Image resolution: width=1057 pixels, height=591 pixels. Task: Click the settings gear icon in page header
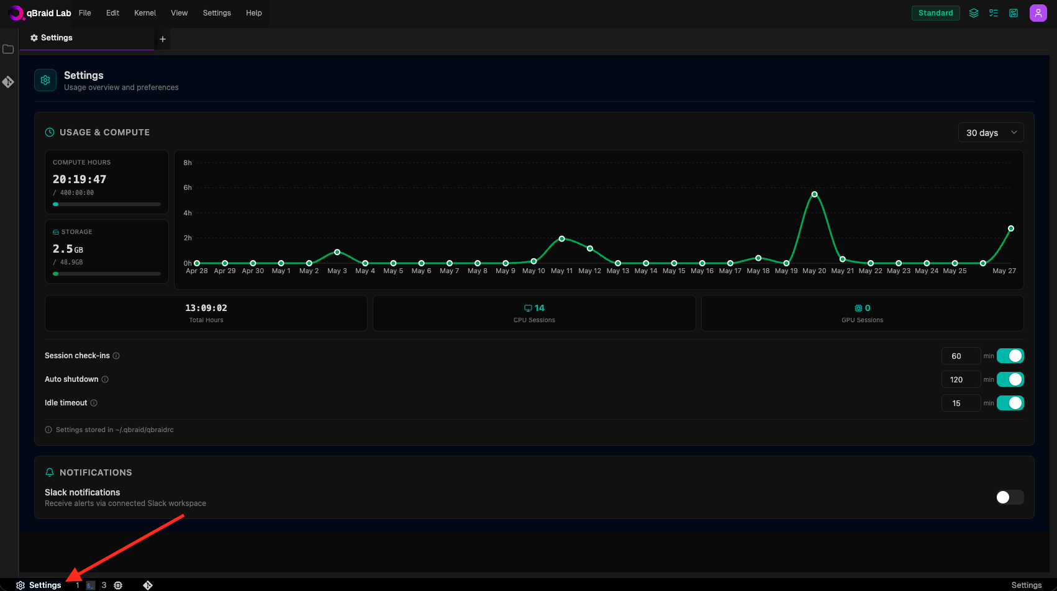(x=45, y=80)
